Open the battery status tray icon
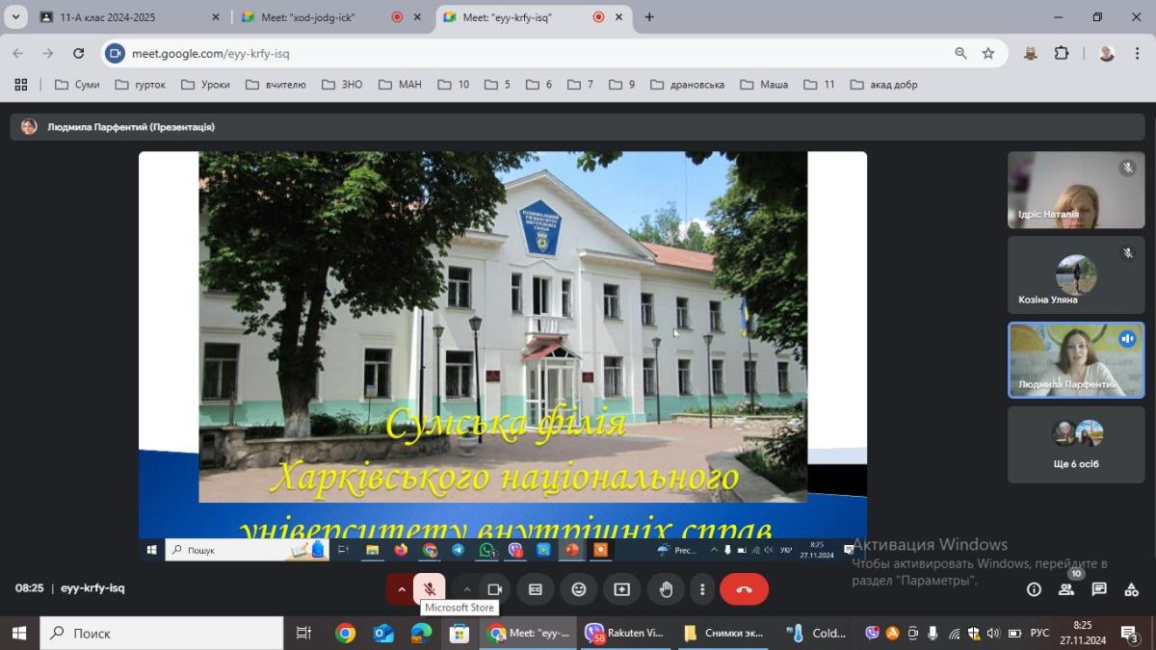The height and width of the screenshot is (650, 1156). pos(1014,633)
